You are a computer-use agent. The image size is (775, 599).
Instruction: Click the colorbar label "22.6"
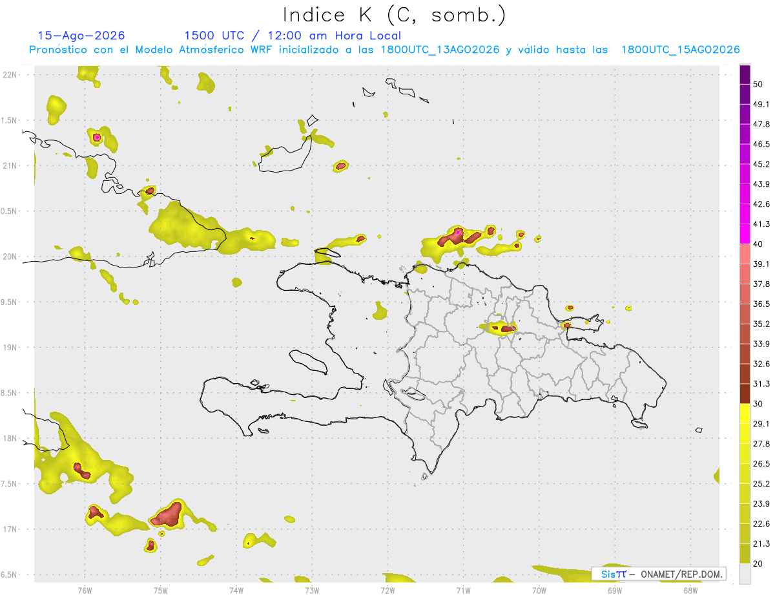(x=761, y=523)
